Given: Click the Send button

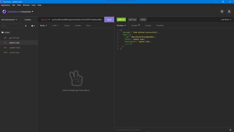Looking at the screenshot, I should [x=109, y=20].
